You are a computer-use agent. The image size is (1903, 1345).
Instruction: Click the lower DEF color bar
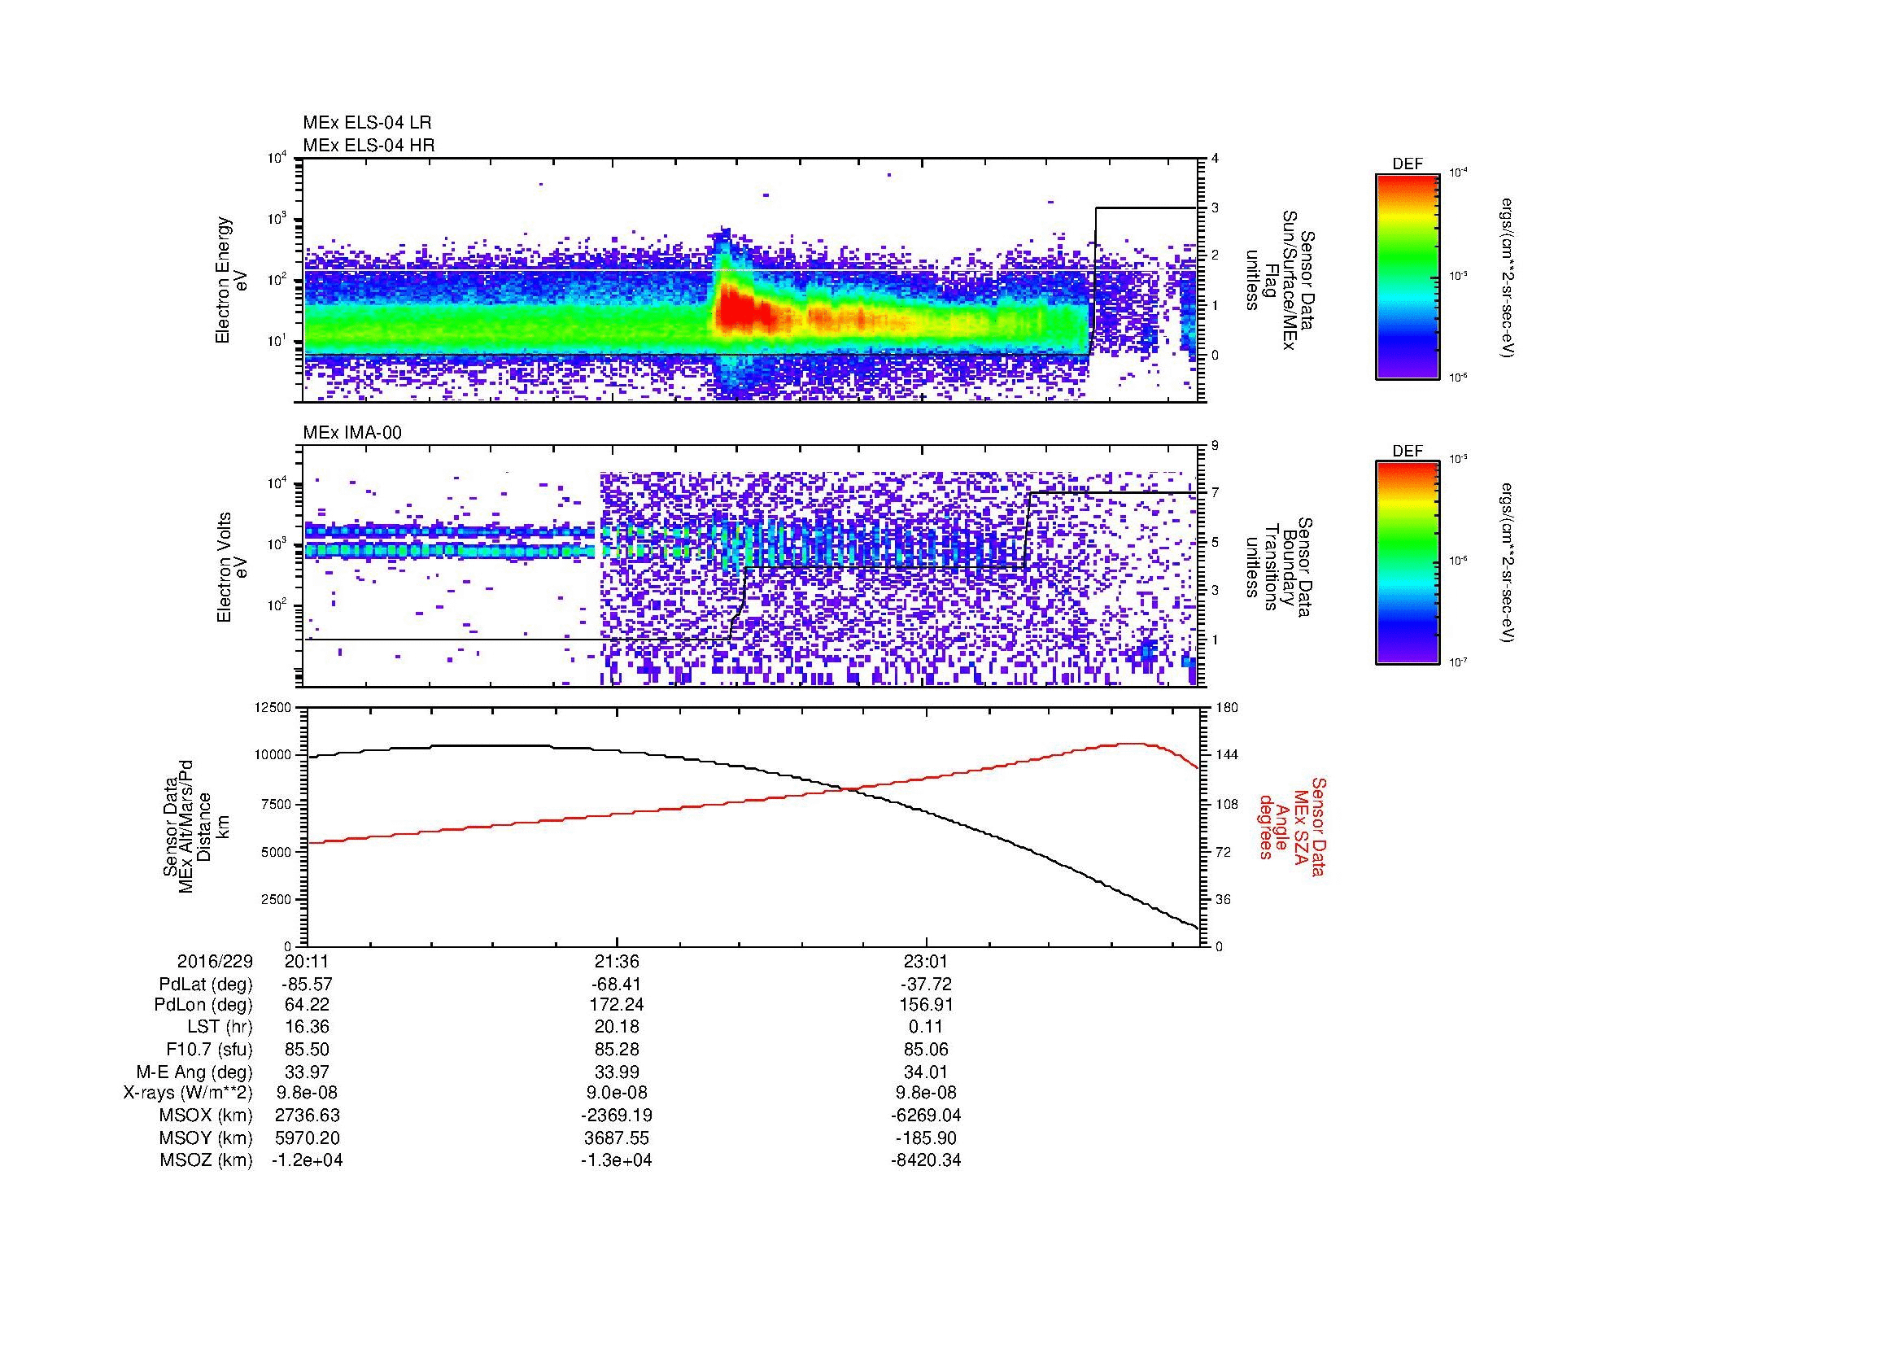click(x=1408, y=563)
